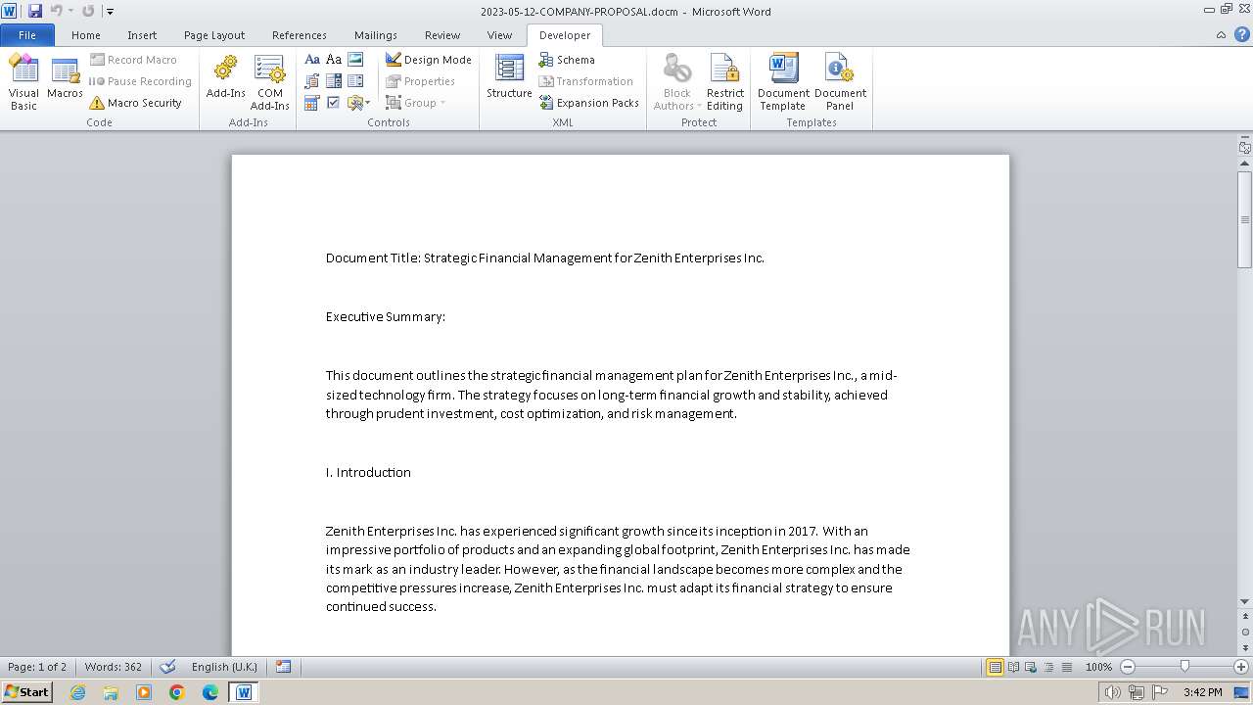This screenshot has height=705, width=1253.
Task: Expand the Undo history dropdown
Action: point(70,11)
